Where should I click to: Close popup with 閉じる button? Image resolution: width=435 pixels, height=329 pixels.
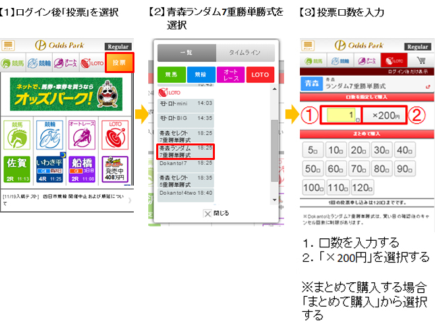(x=216, y=213)
